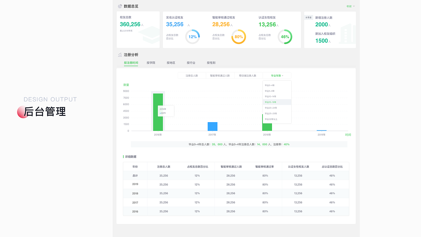421x237 pixels.
Task: Click the blue 2017年 bar in the chart
Action: pos(212,126)
